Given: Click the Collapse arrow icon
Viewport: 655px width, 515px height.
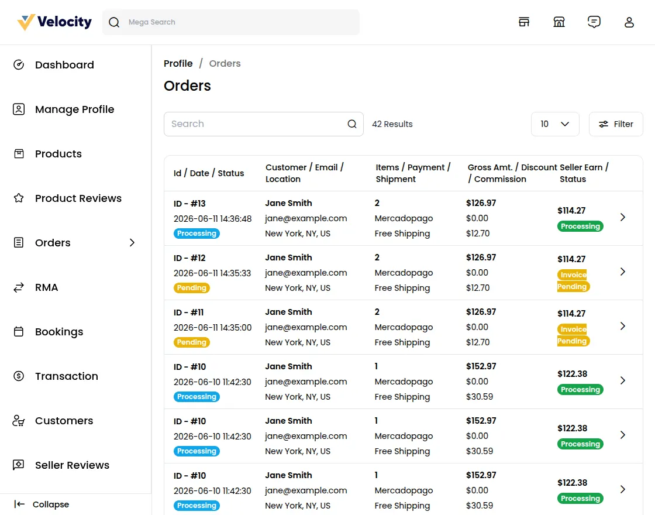Looking at the screenshot, I should (x=20, y=504).
